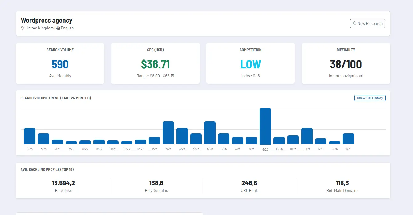Select the 2/25 bar in trend chart
Image resolution: width=413 pixels, height=215 pixels.
click(x=168, y=133)
